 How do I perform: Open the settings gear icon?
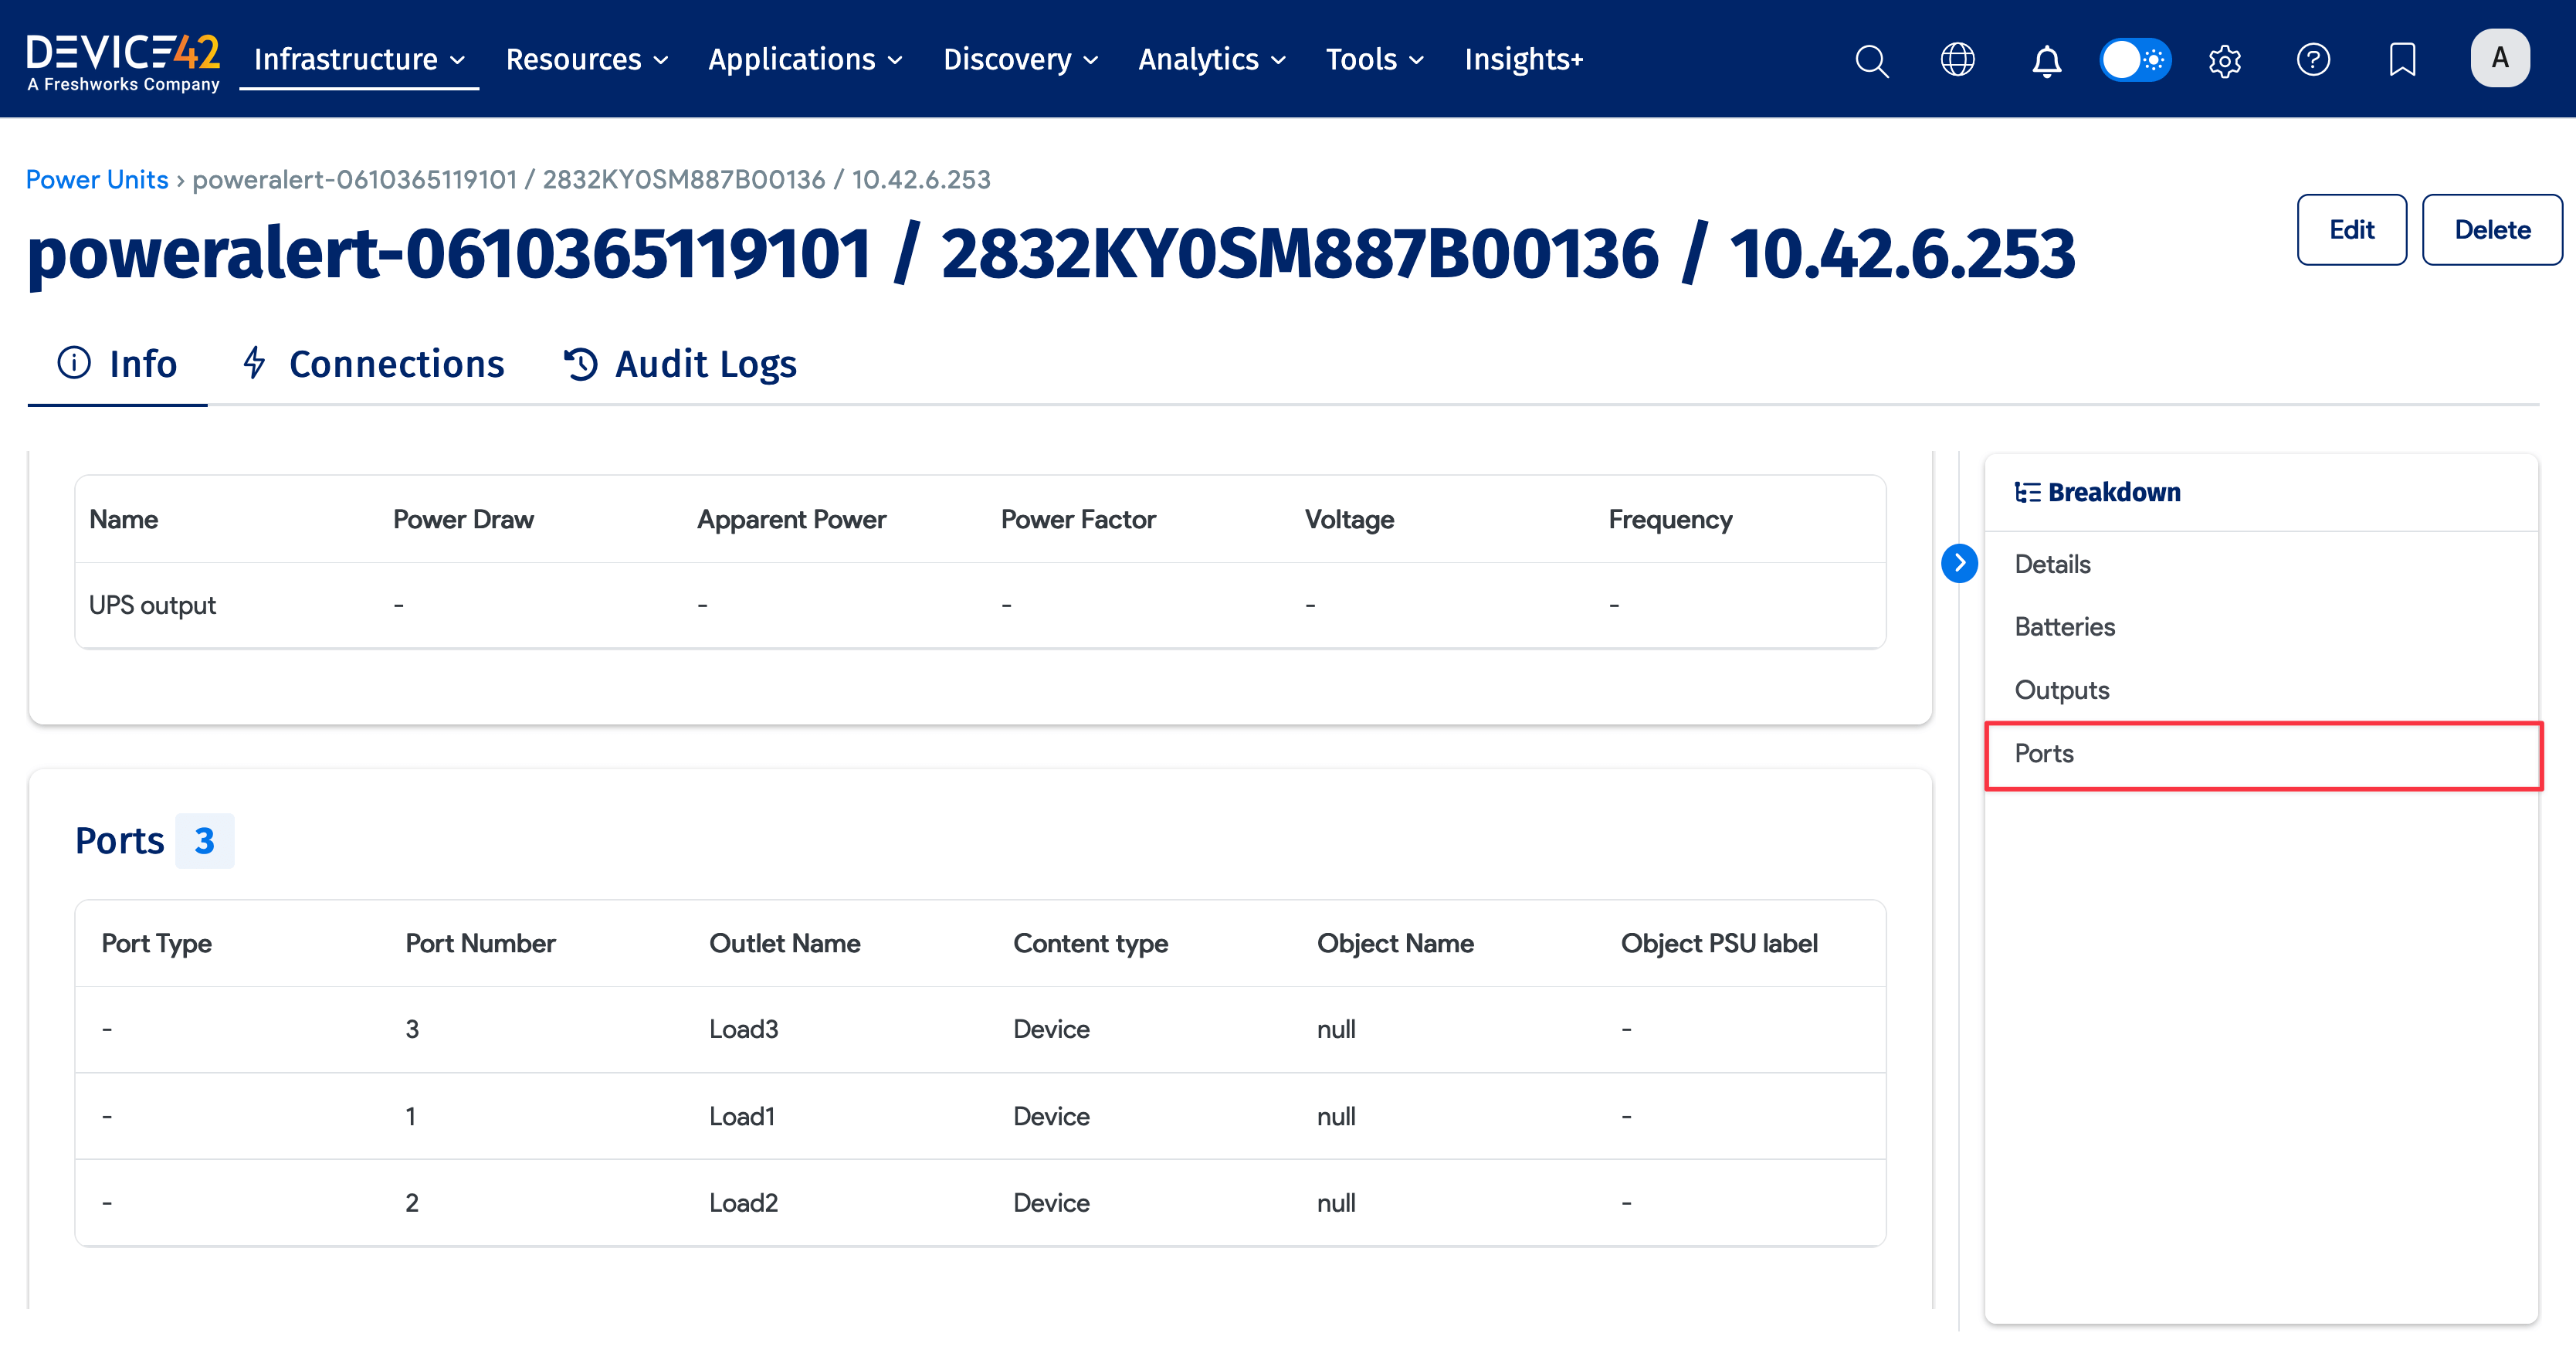coord(2224,60)
